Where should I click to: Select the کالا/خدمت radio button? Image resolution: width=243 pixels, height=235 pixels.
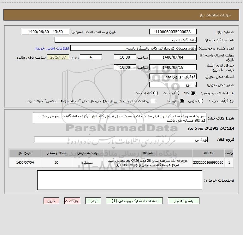[x=156, y=93]
